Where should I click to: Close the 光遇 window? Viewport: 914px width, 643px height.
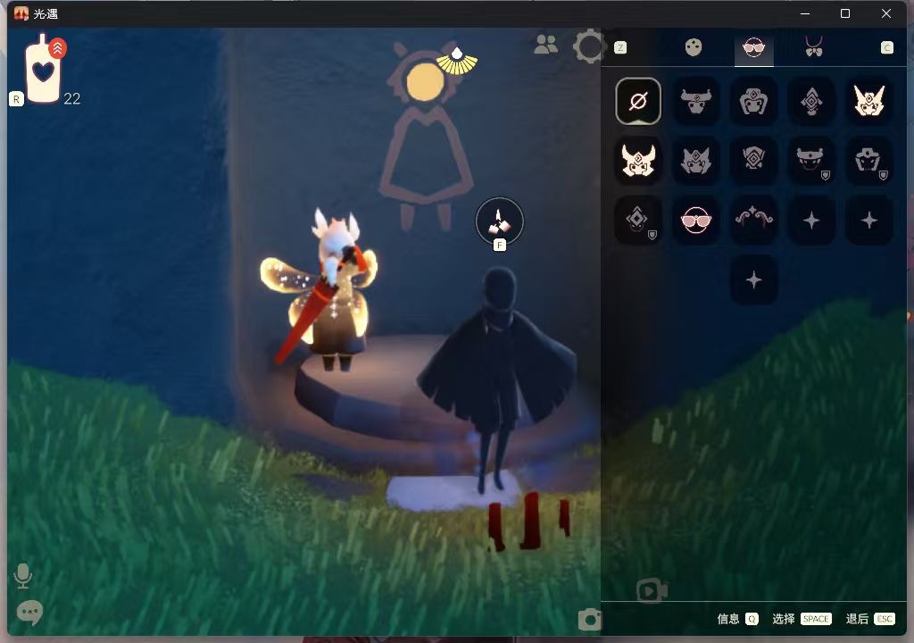(x=886, y=13)
